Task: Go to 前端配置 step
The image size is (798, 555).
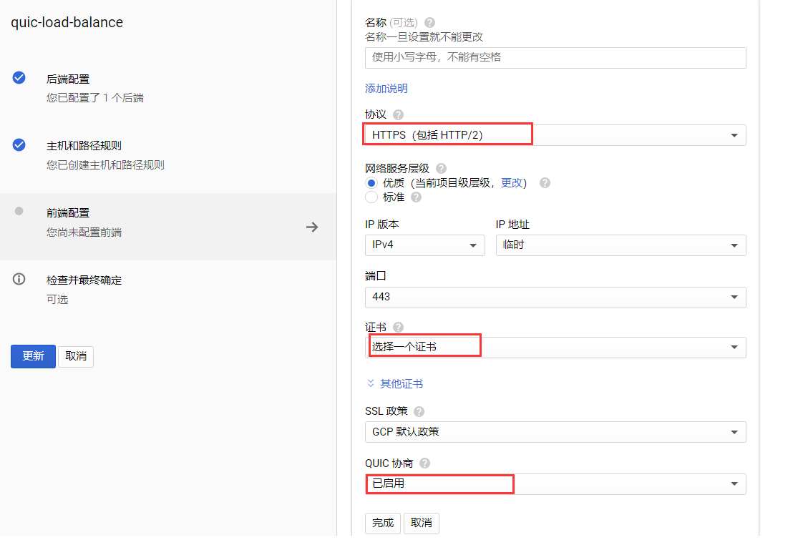Action: coord(168,227)
